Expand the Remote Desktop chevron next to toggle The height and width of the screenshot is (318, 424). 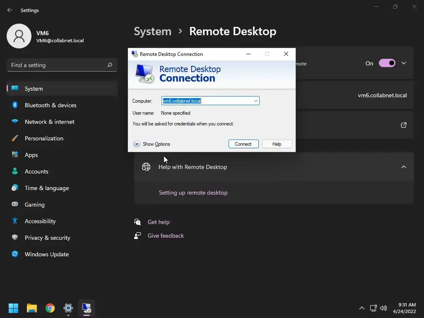[404, 63]
